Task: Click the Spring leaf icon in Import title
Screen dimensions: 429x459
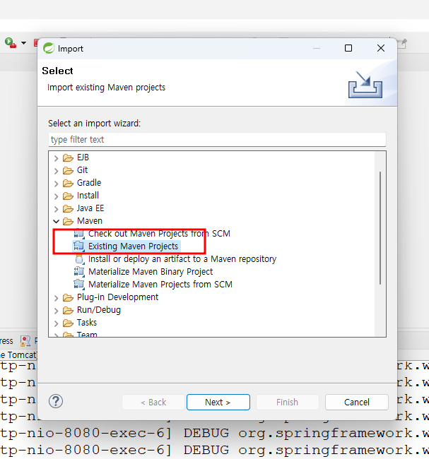Action: 49,48
